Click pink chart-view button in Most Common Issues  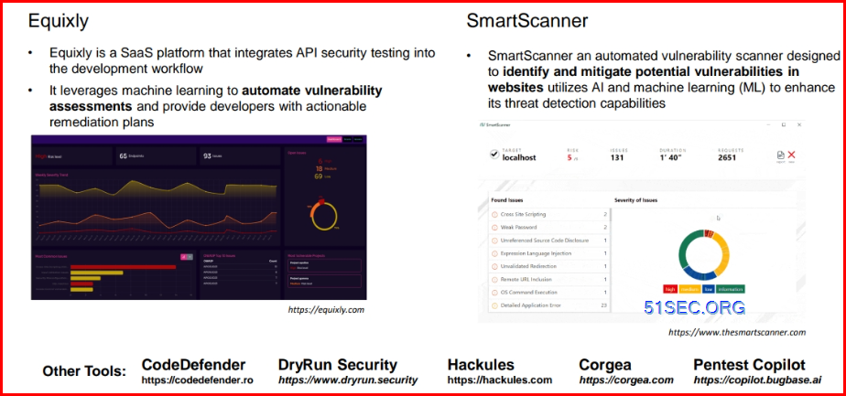(x=183, y=257)
